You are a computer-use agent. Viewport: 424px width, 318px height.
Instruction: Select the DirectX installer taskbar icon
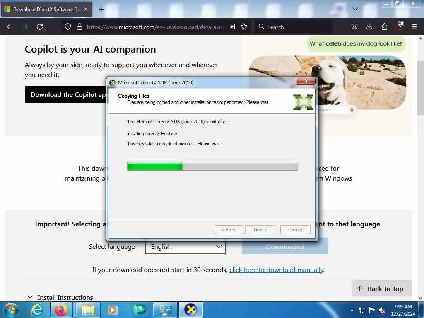coord(190,310)
